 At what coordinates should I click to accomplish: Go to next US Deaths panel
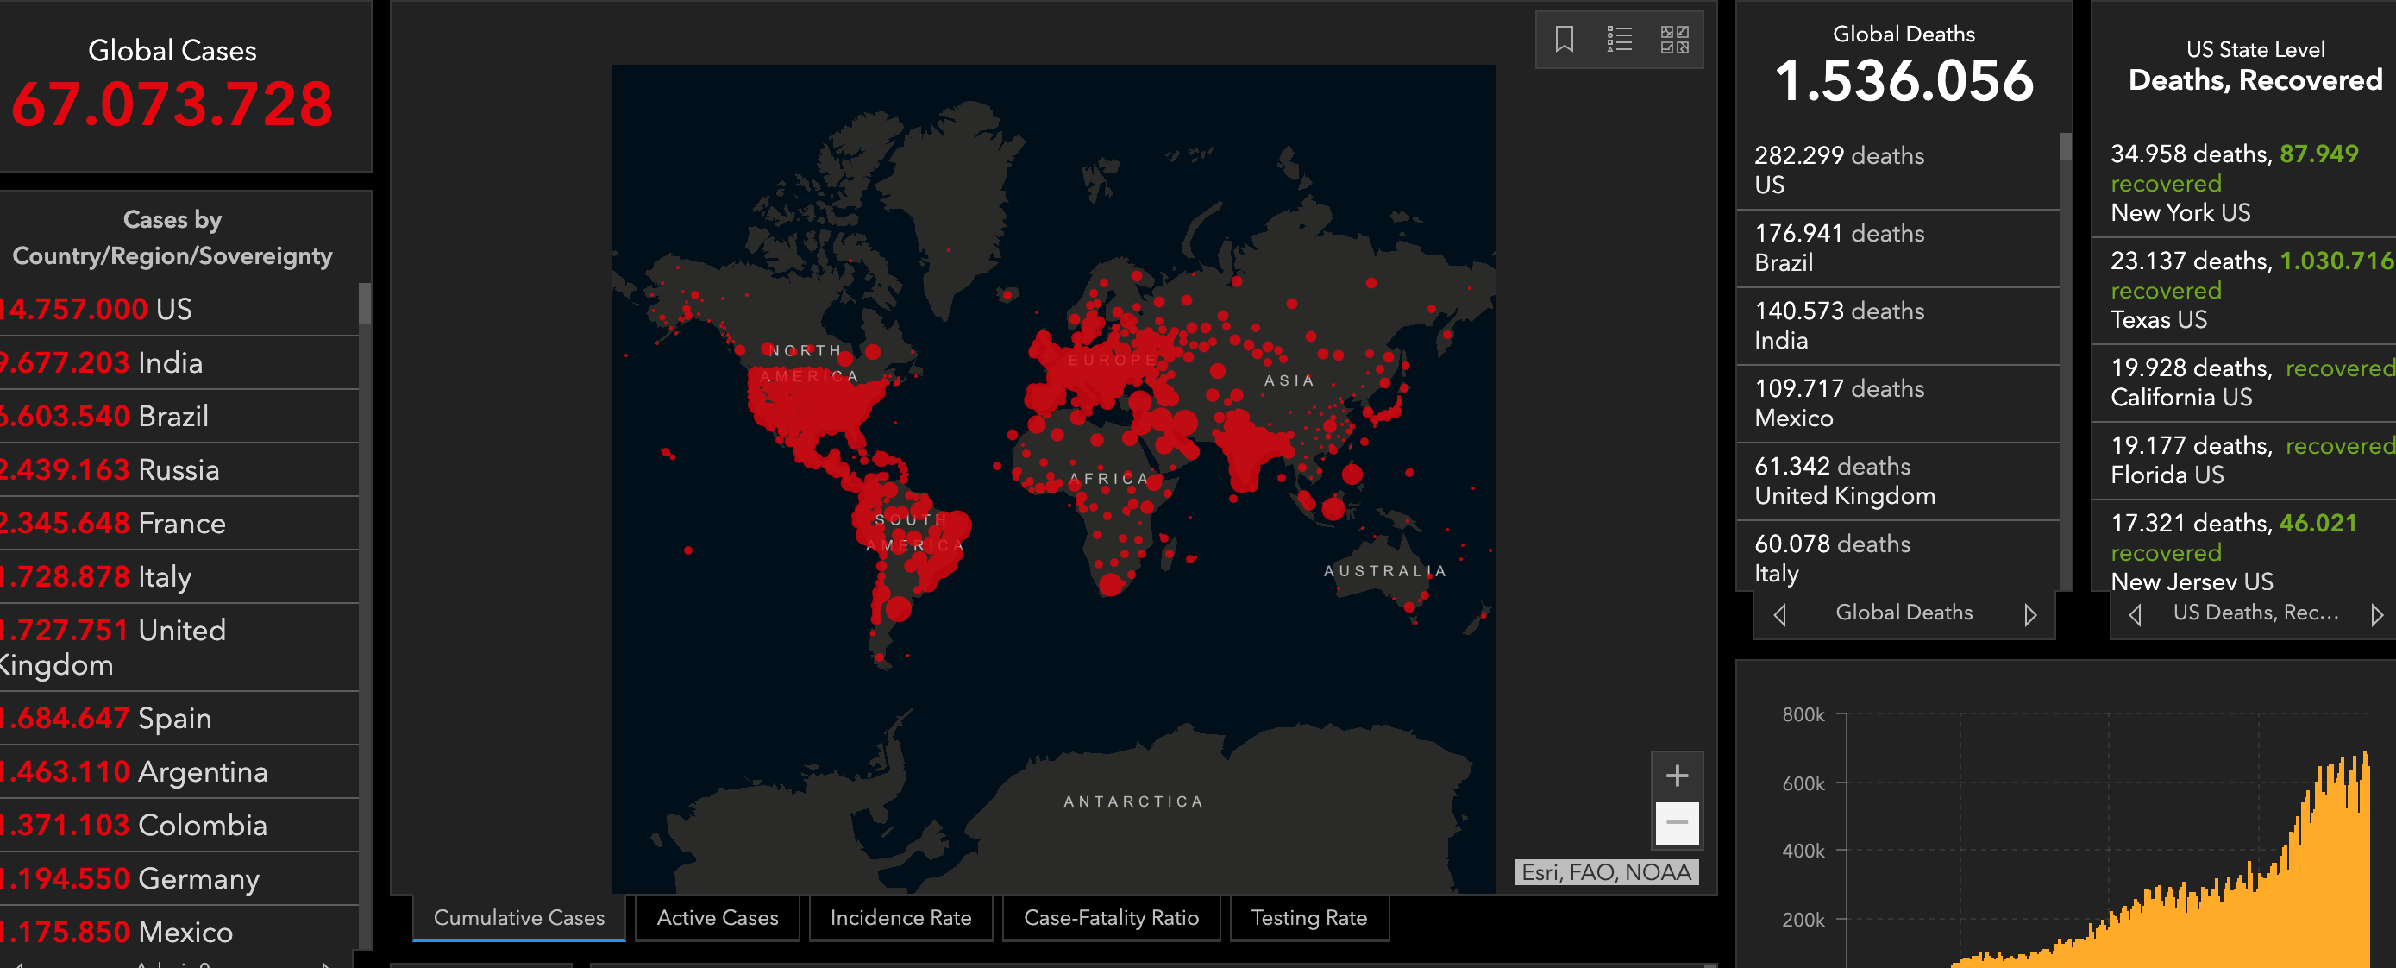pyautogui.click(x=2376, y=614)
